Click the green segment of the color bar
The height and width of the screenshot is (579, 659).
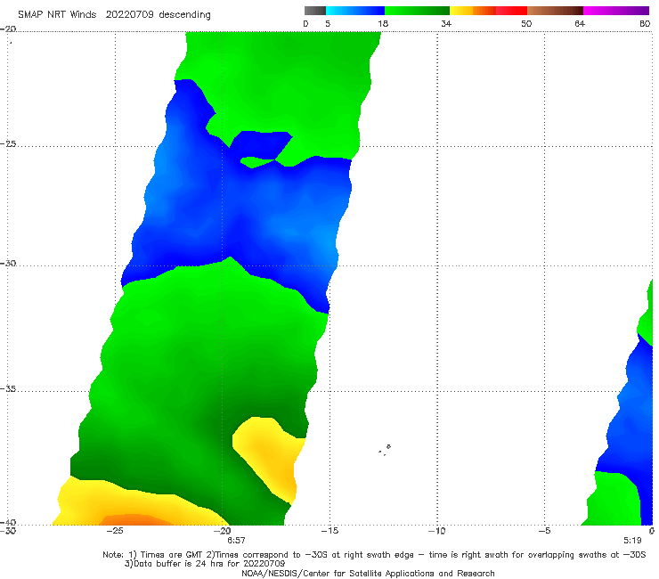click(x=417, y=11)
